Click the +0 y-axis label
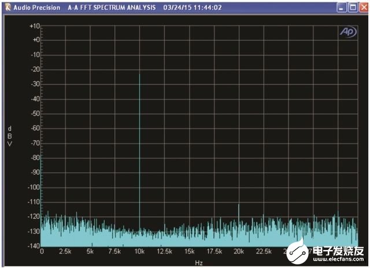This screenshot has height=268, width=370. tap(36, 40)
